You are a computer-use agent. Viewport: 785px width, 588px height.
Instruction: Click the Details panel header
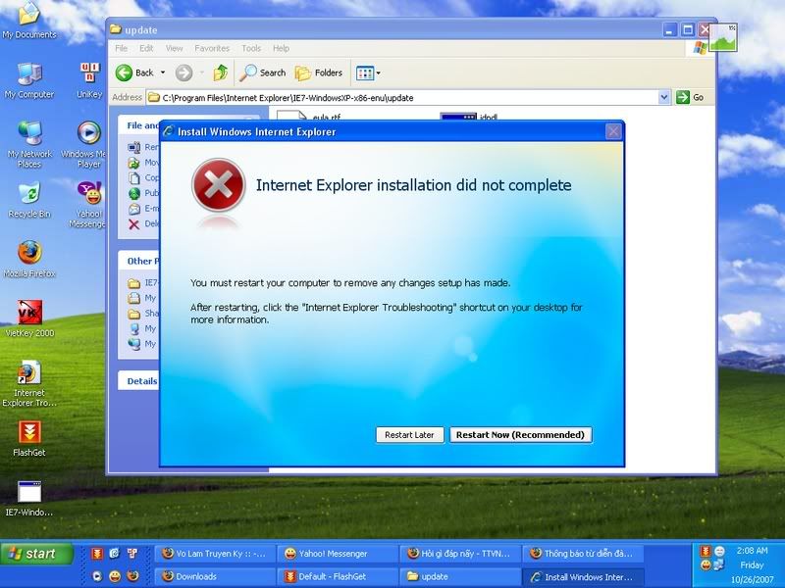(x=138, y=381)
